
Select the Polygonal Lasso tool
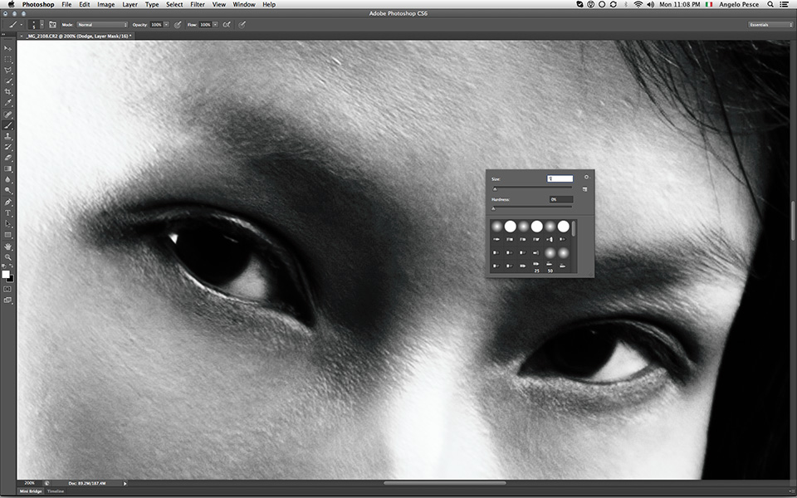click(7, 71)
